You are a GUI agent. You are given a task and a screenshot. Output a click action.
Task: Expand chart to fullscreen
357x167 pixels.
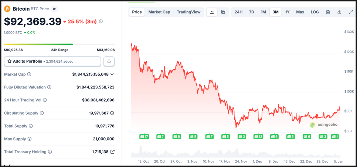click(351, 12)
